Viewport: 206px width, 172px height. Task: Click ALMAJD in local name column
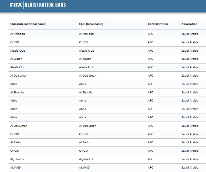[x=85, y=168]
